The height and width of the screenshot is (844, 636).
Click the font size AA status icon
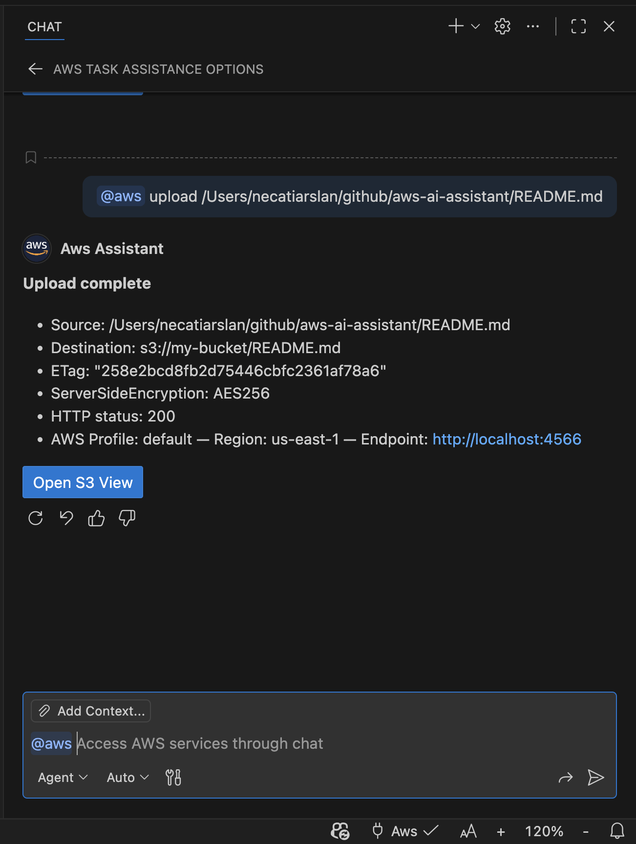[468, 831]
